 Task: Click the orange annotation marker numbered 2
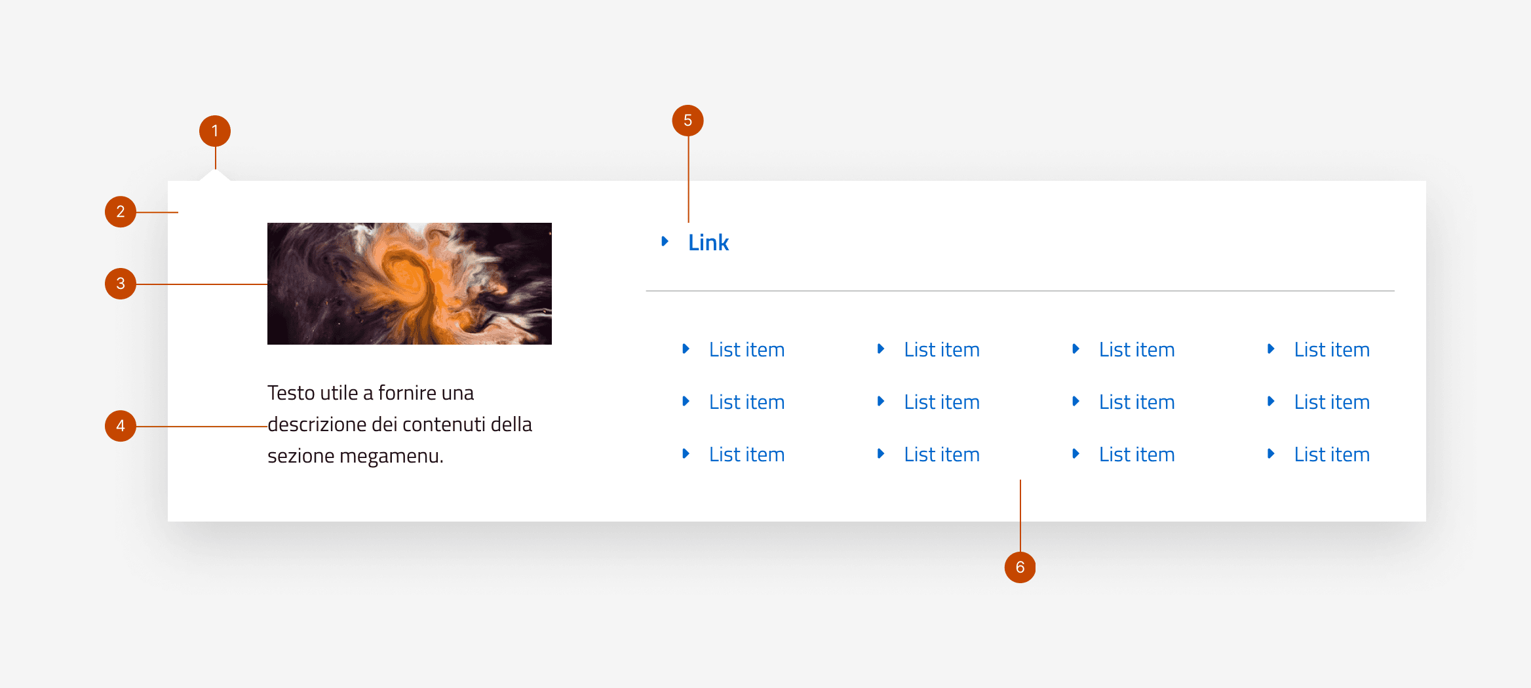coord(121,212)
